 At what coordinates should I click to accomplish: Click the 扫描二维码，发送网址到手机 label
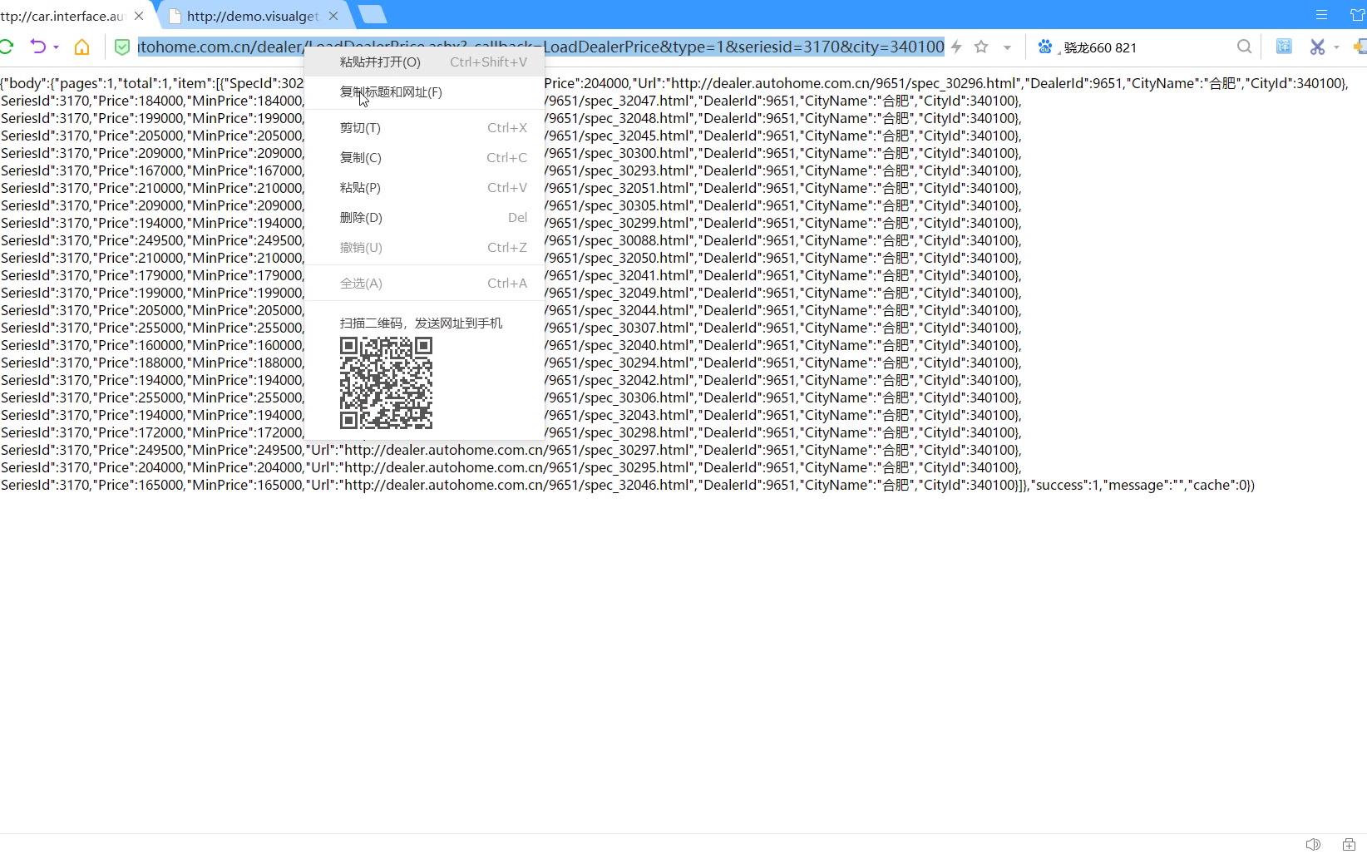pos(421,323)
